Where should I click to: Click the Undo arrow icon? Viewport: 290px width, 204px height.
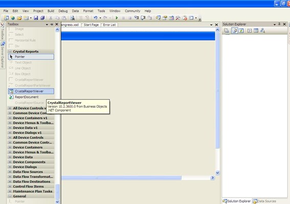pos(96,18)
